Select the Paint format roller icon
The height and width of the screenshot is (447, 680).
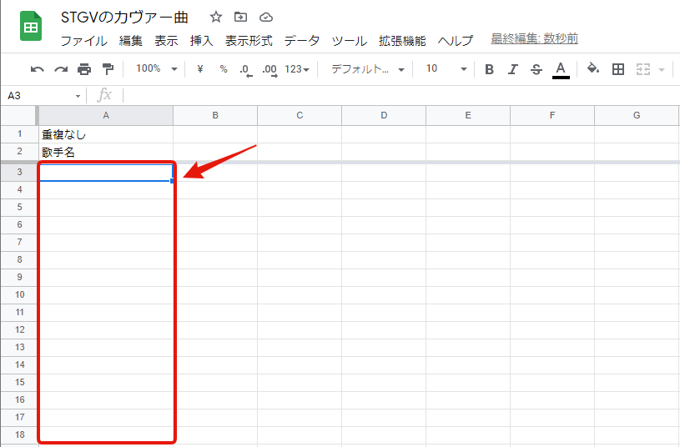click(108, 69)
